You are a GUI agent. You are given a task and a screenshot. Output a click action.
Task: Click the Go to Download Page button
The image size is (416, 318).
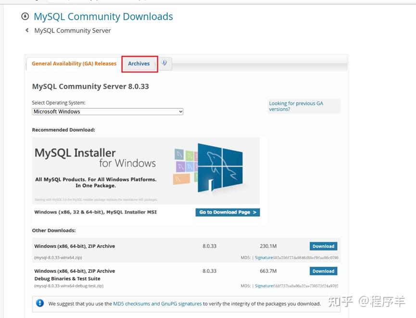click(227, 212)
